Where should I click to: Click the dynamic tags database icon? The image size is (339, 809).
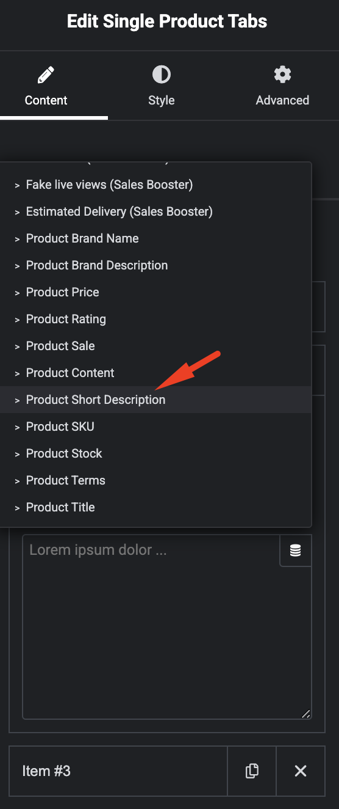coord(295,551)
